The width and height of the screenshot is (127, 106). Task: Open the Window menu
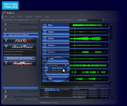pos(39,17)
